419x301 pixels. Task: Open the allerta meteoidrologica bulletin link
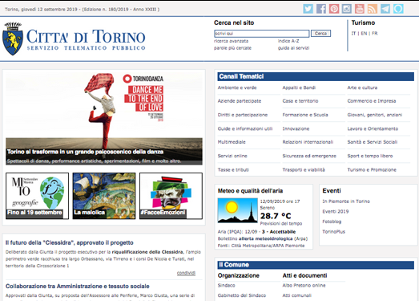coord(266,238)
